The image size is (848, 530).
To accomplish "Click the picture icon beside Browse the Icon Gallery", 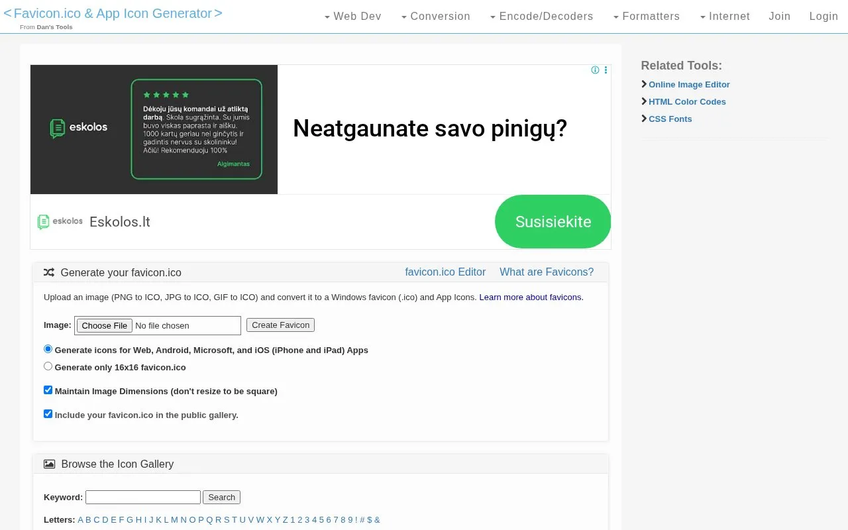I will tap(49, 464).
